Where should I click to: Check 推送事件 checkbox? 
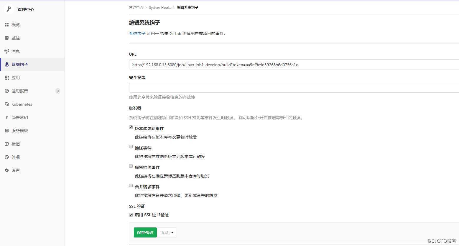pyautogui.click(x=131, y=147)
